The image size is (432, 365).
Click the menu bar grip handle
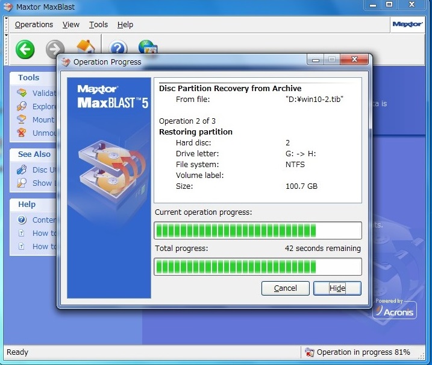6,25
